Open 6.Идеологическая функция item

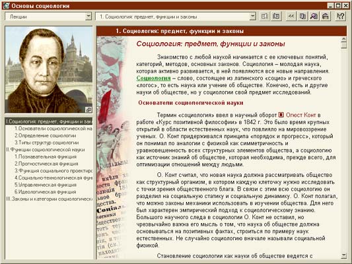click(45, 192)
